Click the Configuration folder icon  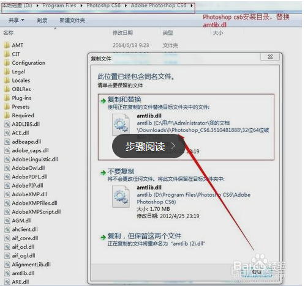(7, 63)
